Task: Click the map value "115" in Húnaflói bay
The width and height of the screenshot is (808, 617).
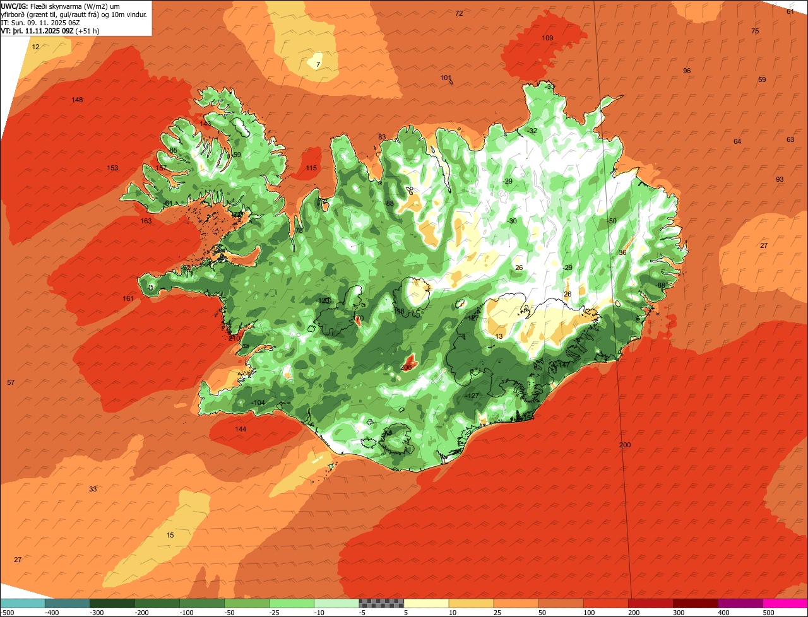Action: click(x=311, y=168)
